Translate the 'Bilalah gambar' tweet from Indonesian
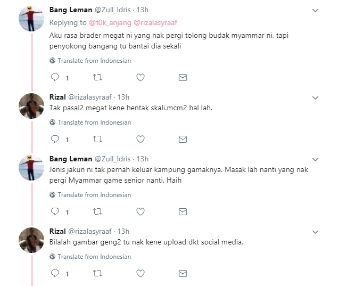Image resolution: width=339 pixels, height=286 pixels. pyautogui.click(x=94, y=257)
